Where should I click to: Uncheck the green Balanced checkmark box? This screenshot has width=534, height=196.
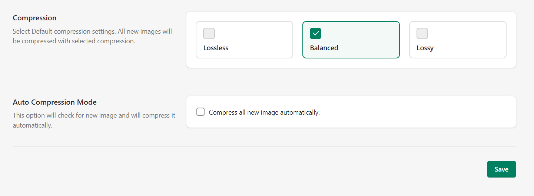coord(316,33)
